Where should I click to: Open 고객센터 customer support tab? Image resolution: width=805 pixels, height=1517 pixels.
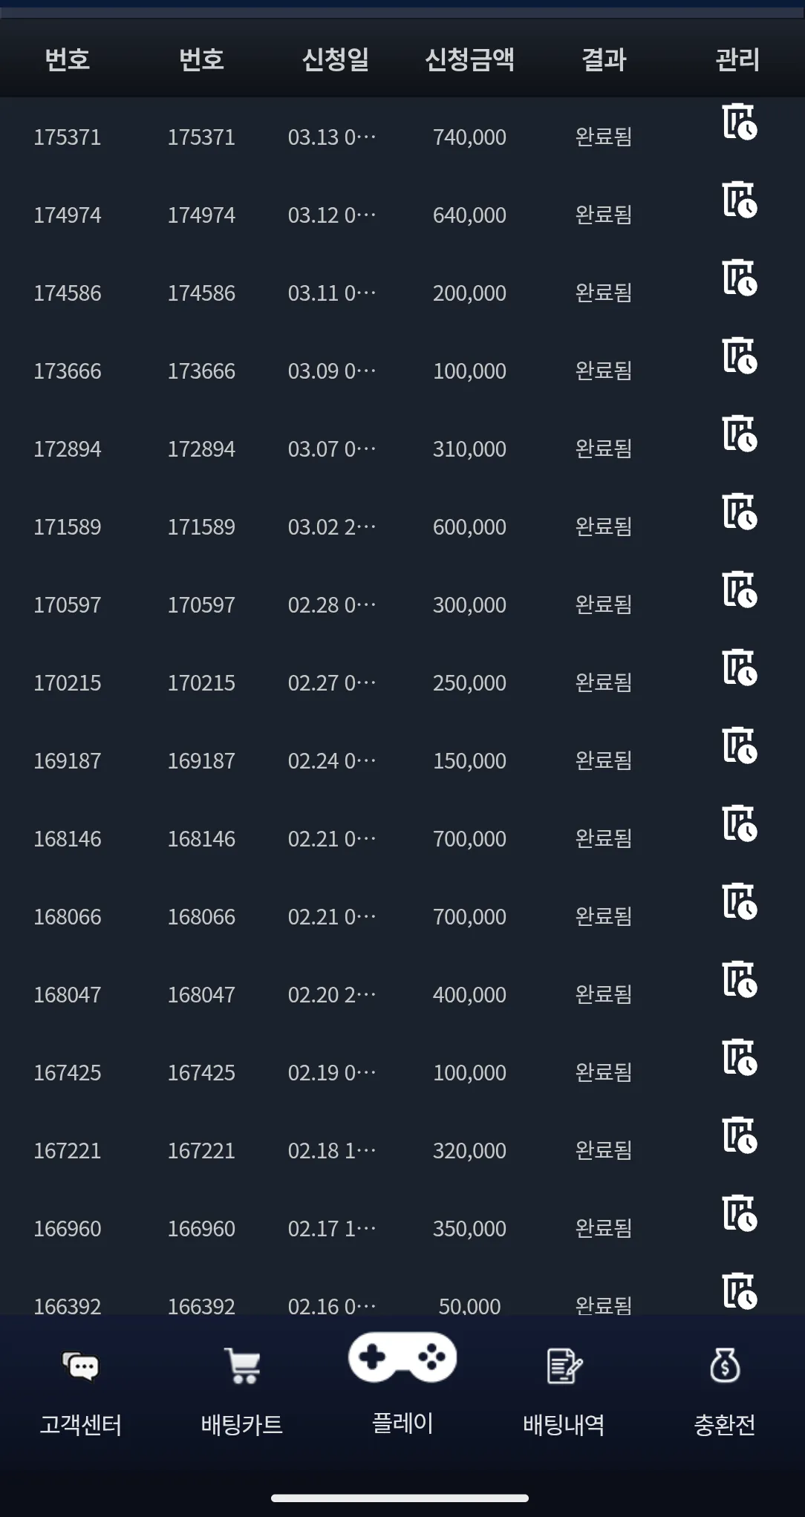pyautogui.click(x=80, y=1394)
